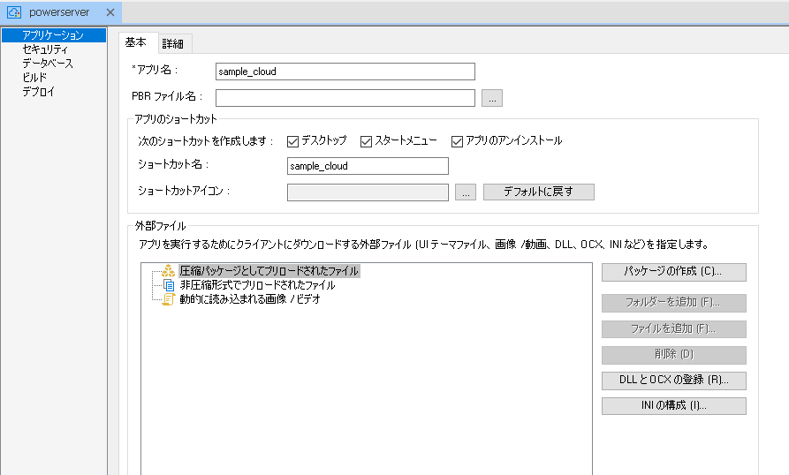Click the uncompressed preloaded files icon
The height and width of the screenshot is (475, 789).
coord(169,285)
